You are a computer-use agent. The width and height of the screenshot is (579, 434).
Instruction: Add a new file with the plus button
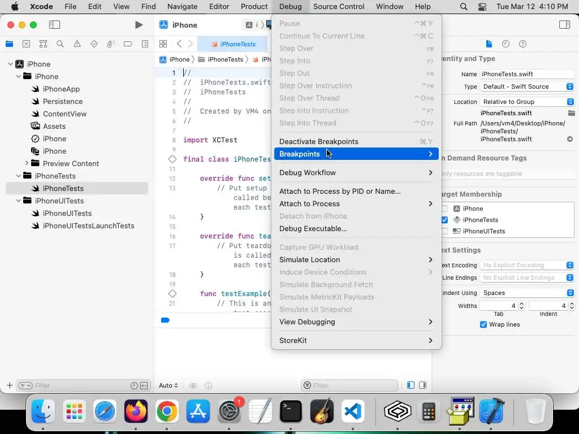[10, 385]
